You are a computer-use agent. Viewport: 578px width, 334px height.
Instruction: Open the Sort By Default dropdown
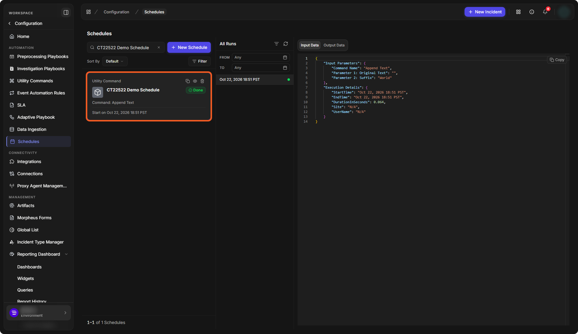pos(115,61)
